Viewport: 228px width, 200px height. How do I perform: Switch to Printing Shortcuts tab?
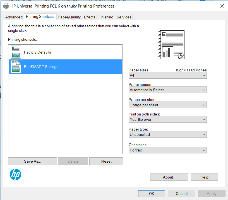coord(40,16)
